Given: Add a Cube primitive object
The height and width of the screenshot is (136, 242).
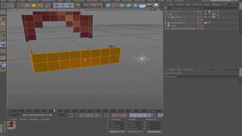Looking at the screenshot, I should click(x=109, y=5).
